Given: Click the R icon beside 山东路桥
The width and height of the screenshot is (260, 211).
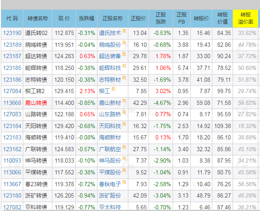Looking at the screenshot, I should point(124,112).
